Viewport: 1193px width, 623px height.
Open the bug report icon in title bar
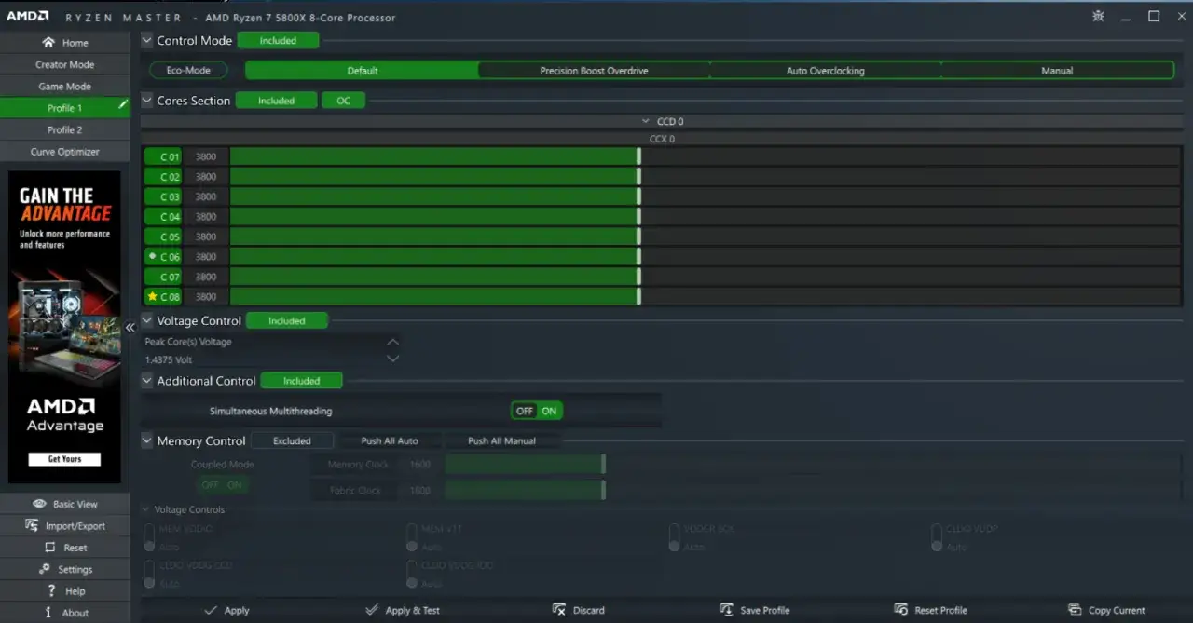[x=1098, y=16]
